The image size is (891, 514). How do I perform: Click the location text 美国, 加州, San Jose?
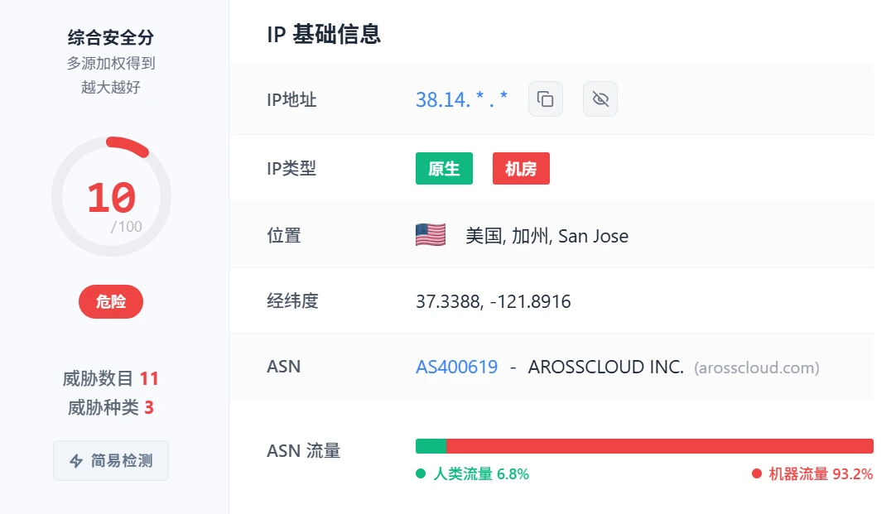[x=547, y=236]
